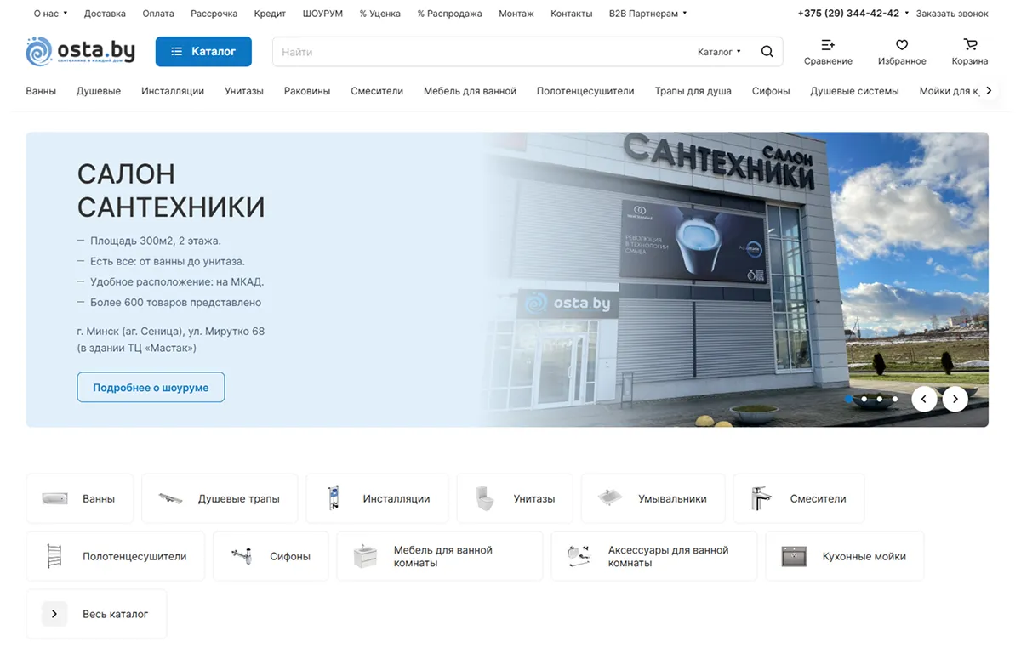Open the % Уценка menu item
The height and width of the screenshot is (653, 1021).
380,14
